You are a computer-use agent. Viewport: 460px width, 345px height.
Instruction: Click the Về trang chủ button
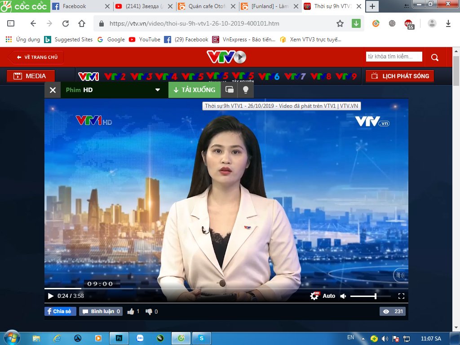(x=36, y=57)
